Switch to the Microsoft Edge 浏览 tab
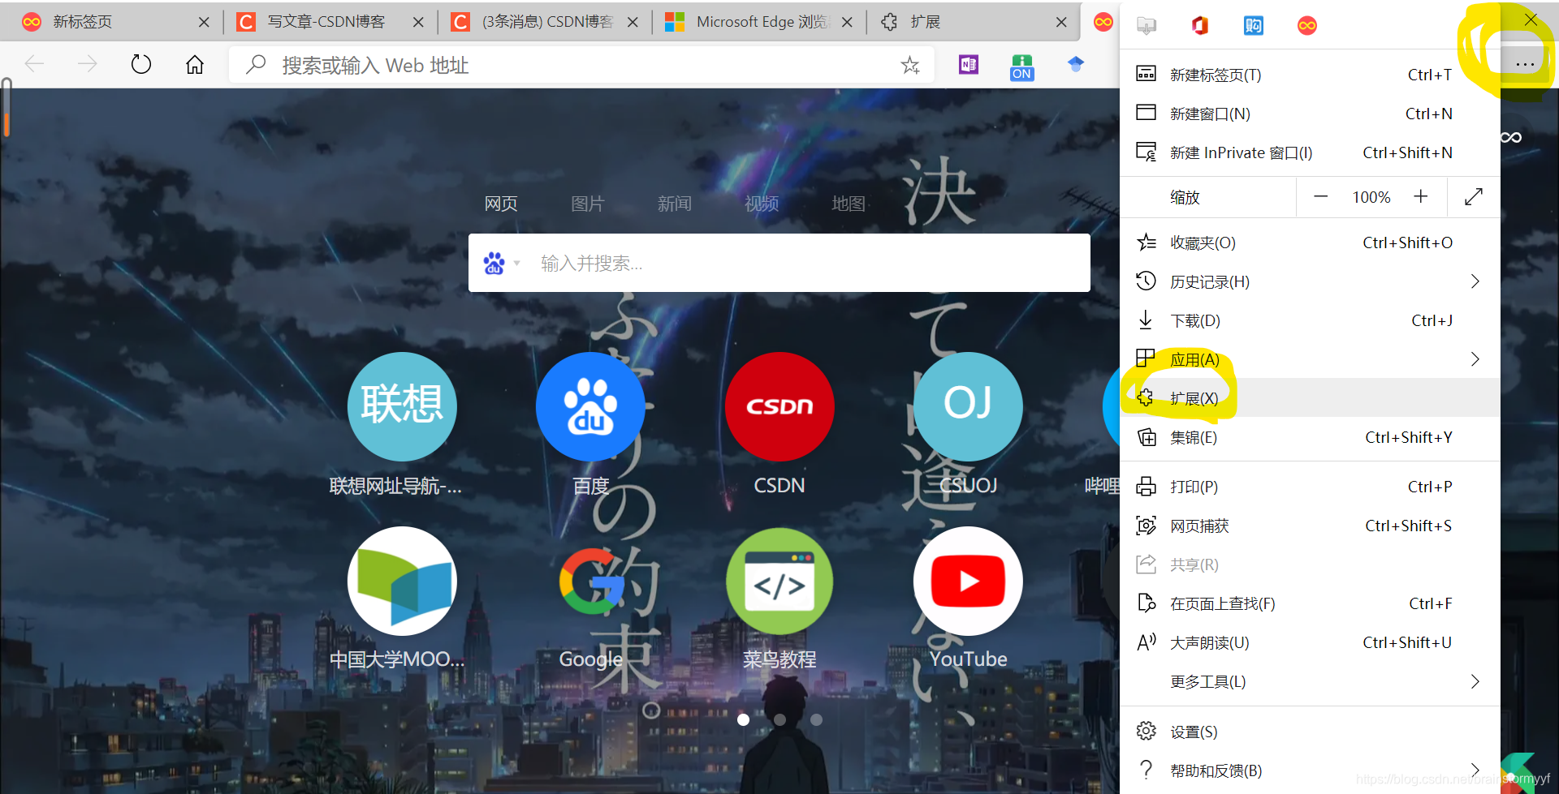 coord(758,22)
